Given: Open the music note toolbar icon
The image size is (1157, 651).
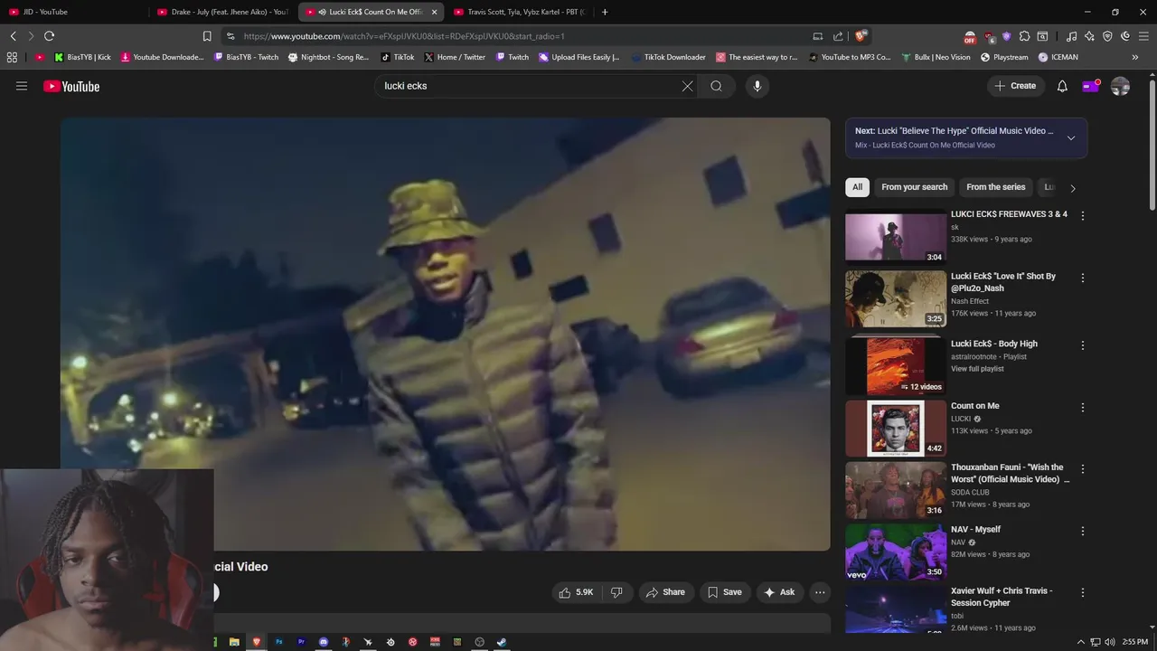Looking at the screenshot, I should click(x=1071, y=36).
